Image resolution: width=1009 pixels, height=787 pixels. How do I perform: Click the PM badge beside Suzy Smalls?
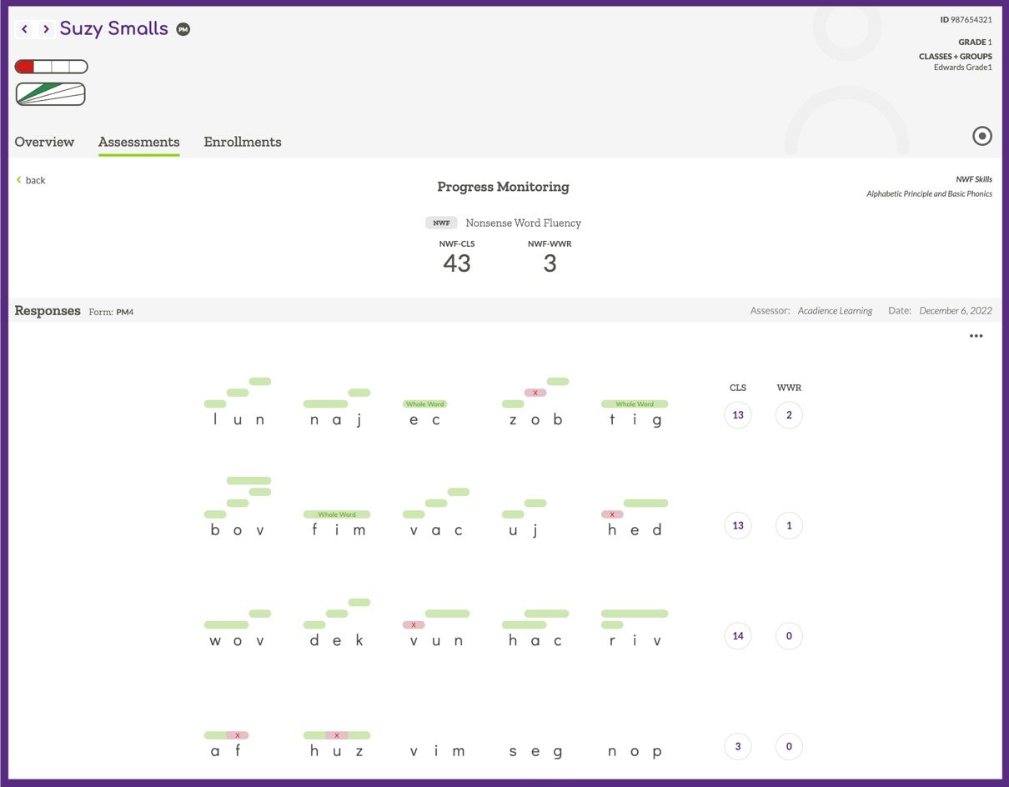tap(183, 28)
